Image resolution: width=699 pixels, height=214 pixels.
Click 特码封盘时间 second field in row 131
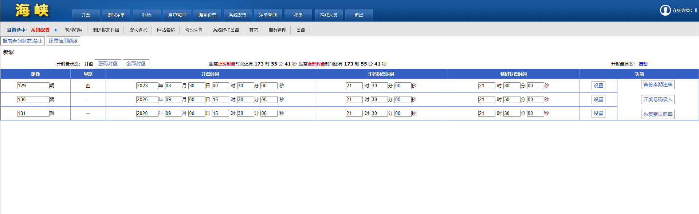[x=535, y=113]
